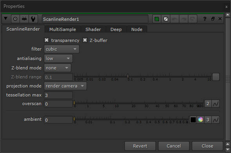The image size is (231, 153).
Task: Open the Node tab
Action: point(137,29)
